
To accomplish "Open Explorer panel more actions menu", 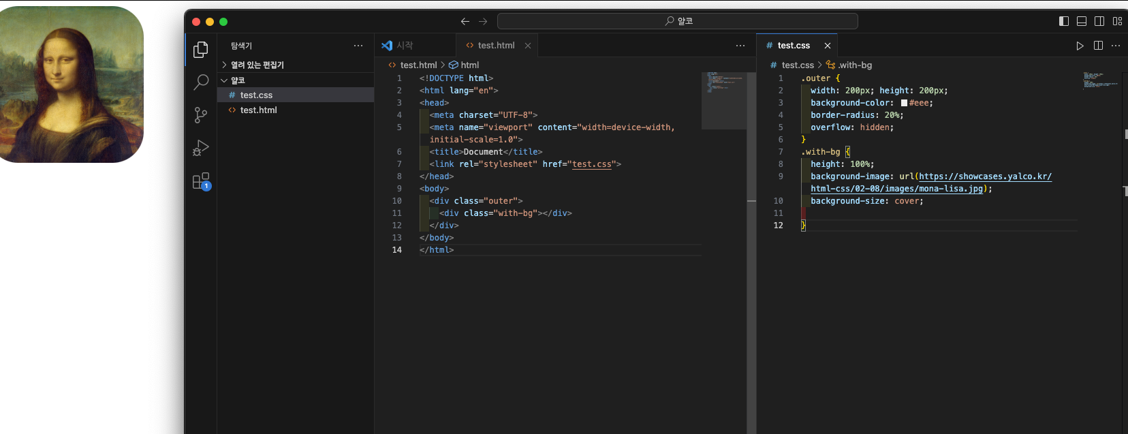I will pyautogui.click(x=358, y=46).
